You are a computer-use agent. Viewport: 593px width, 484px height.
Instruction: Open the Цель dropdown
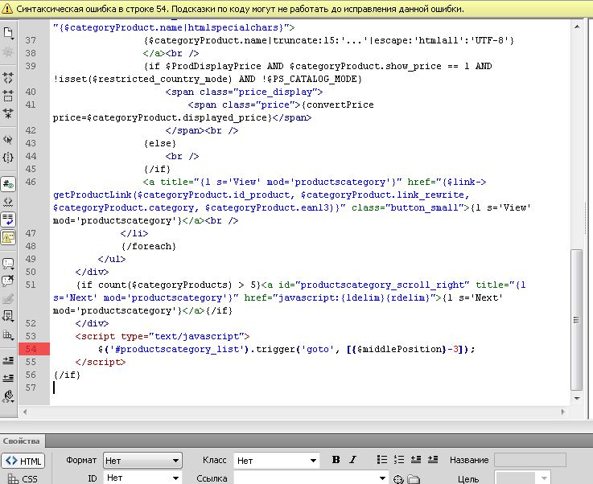522,478
